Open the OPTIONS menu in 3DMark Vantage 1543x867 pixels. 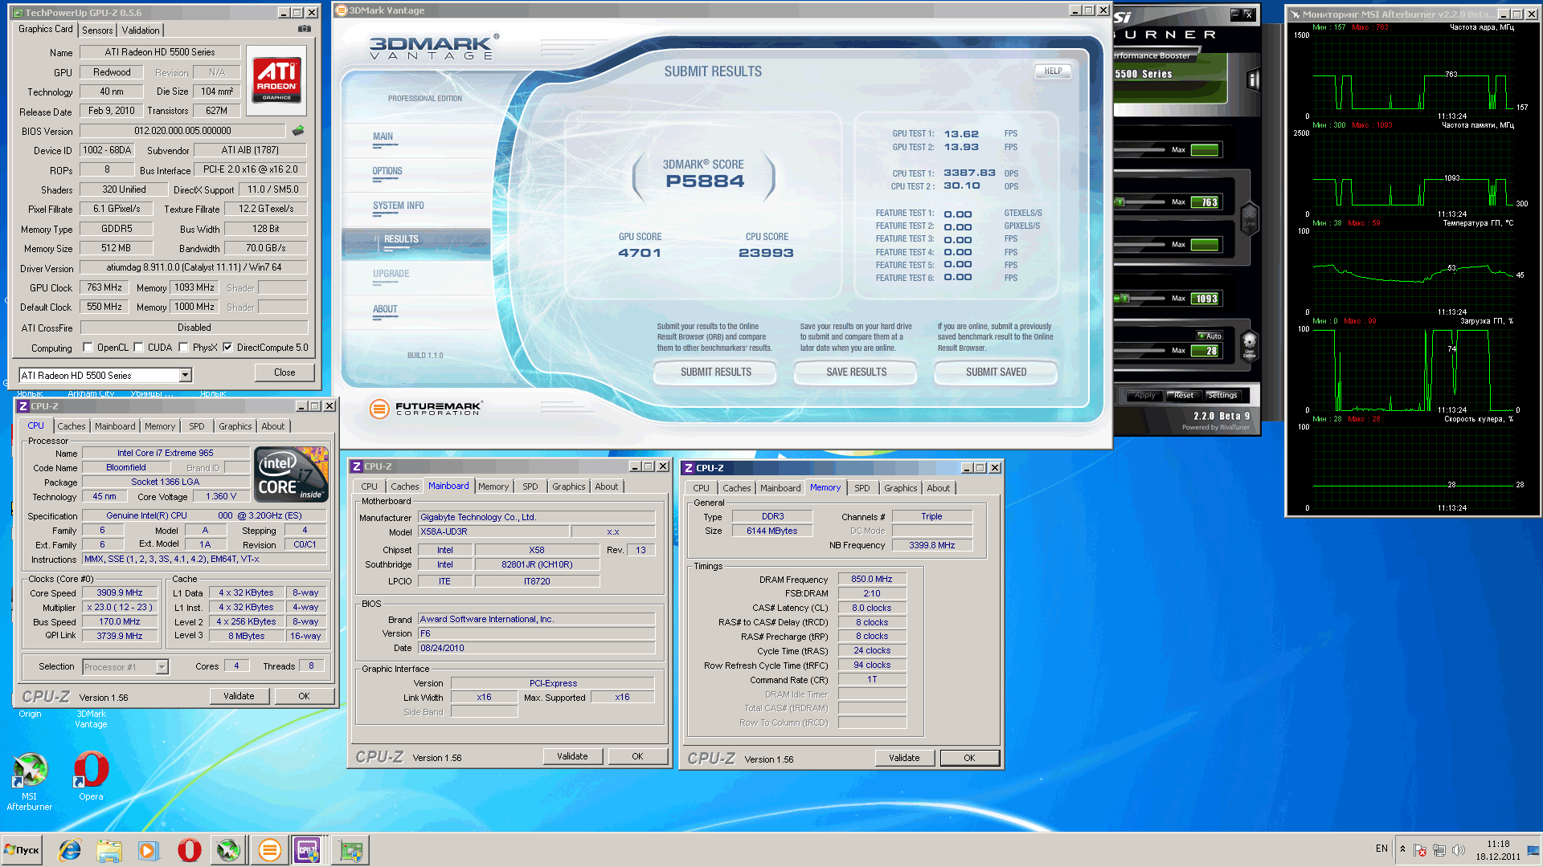point(387,172)
